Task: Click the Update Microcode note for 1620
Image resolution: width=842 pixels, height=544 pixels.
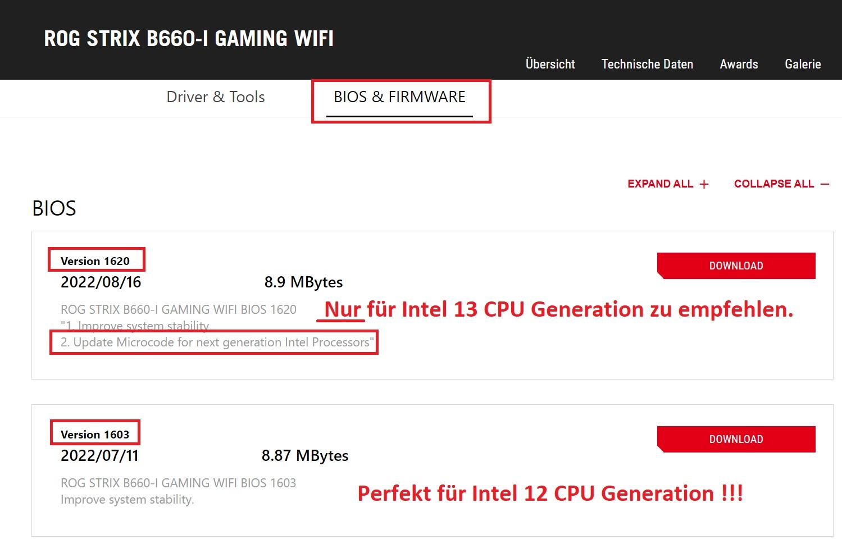Action: (x=217, y=342)
